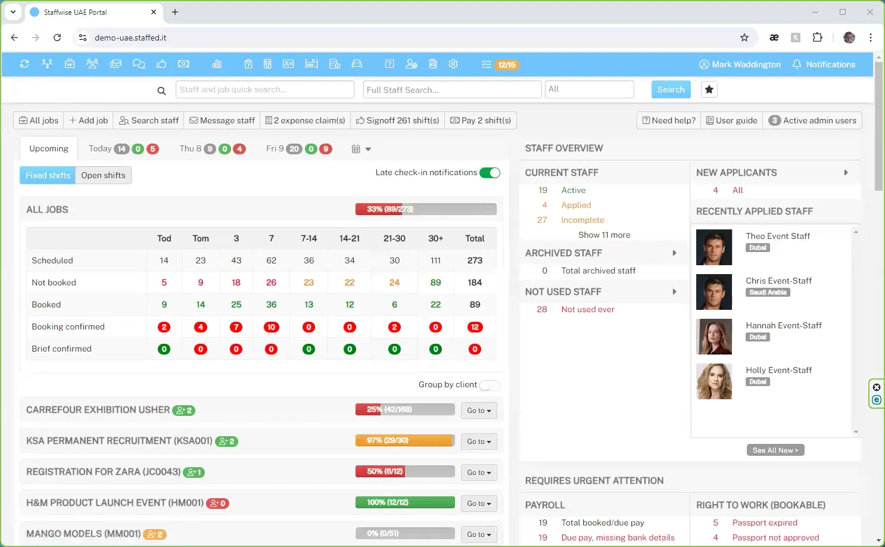This screenshot has height=547, width=885.
Task: Click the notifications bell icon
Action: tap(797, 64)
